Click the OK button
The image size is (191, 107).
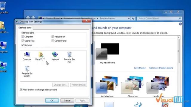point(52,100)
